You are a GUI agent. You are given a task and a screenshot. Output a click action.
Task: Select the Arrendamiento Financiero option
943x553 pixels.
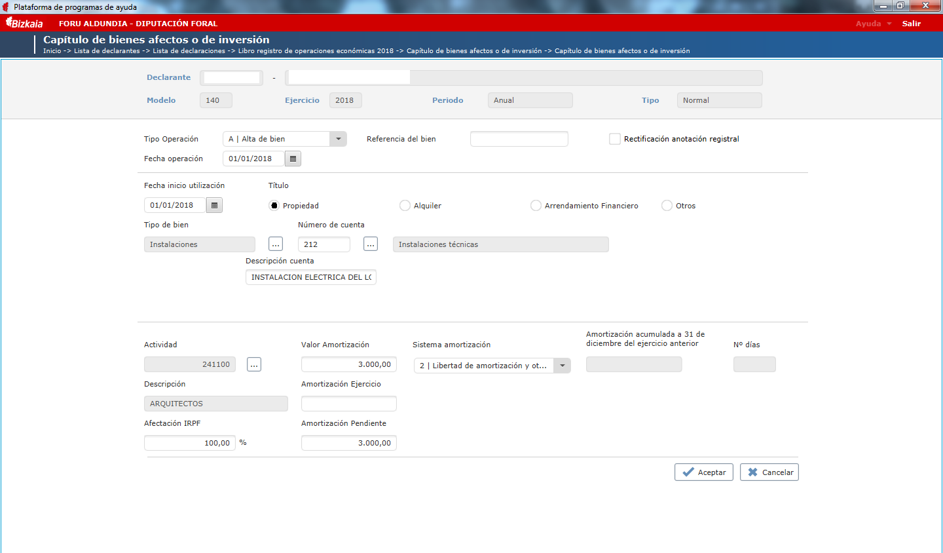point(536,206)
